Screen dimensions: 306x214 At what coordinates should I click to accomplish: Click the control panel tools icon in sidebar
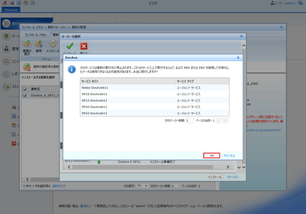[14, 107]
